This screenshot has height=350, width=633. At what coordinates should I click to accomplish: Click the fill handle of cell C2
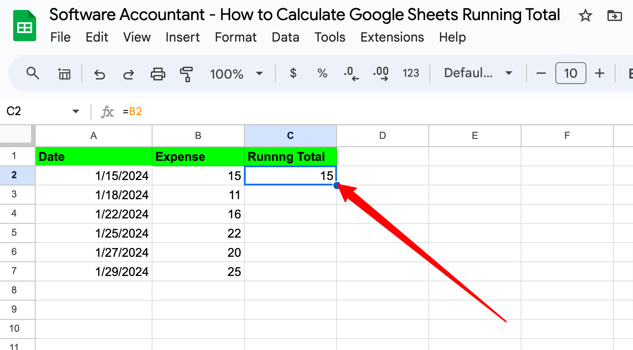(337, 185)
